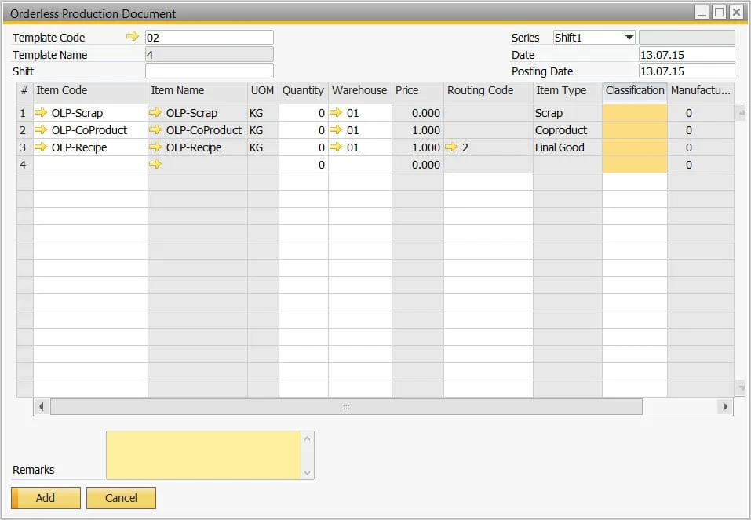Open warehouse 01 link arrow in Scrap row
The width and height of the screenshot is (751, 520).
click(336, 112)
